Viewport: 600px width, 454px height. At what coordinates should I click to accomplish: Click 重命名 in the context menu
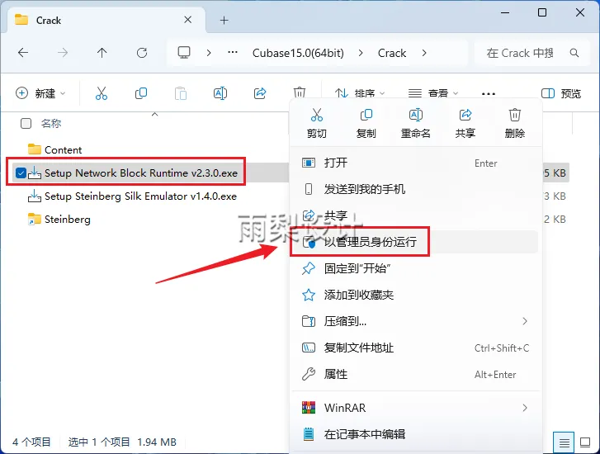[416, 123]
